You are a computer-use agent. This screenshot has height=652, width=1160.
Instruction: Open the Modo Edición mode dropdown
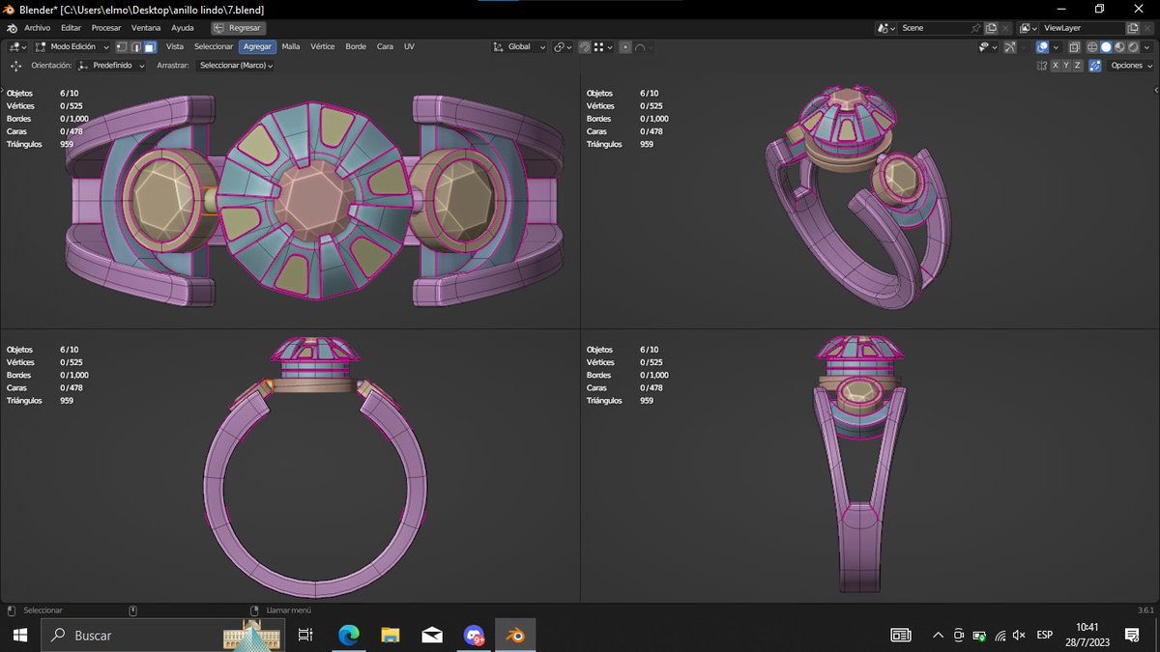72,46
